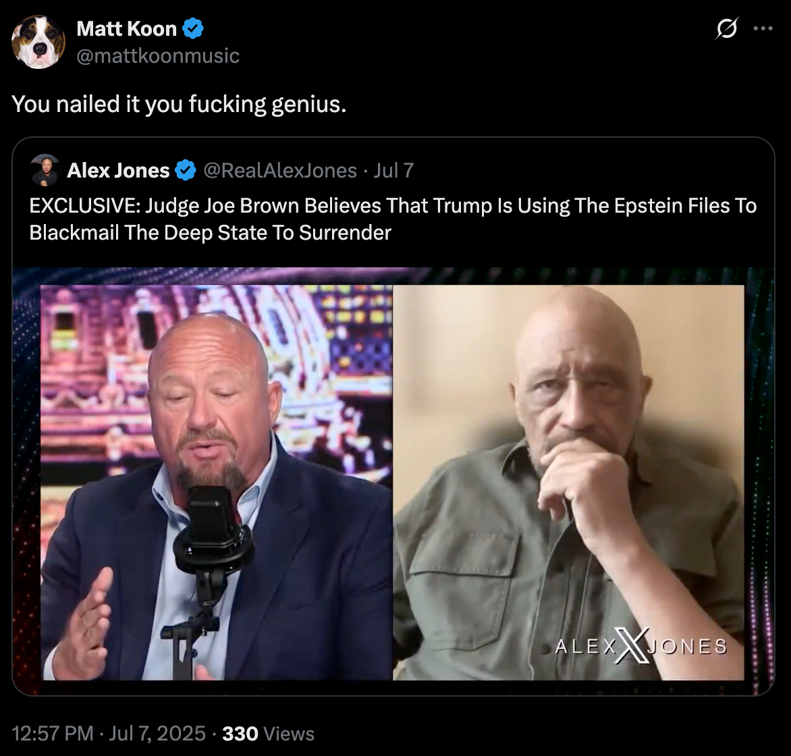Viewport: 791px width, 756px height.
Task: Open the 330 Views count
Action: pyautogui.click(x=269, y=733)
